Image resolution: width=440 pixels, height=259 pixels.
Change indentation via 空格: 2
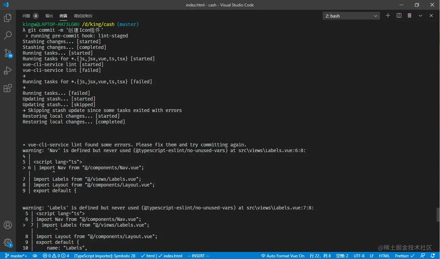(x=342, y=256)
